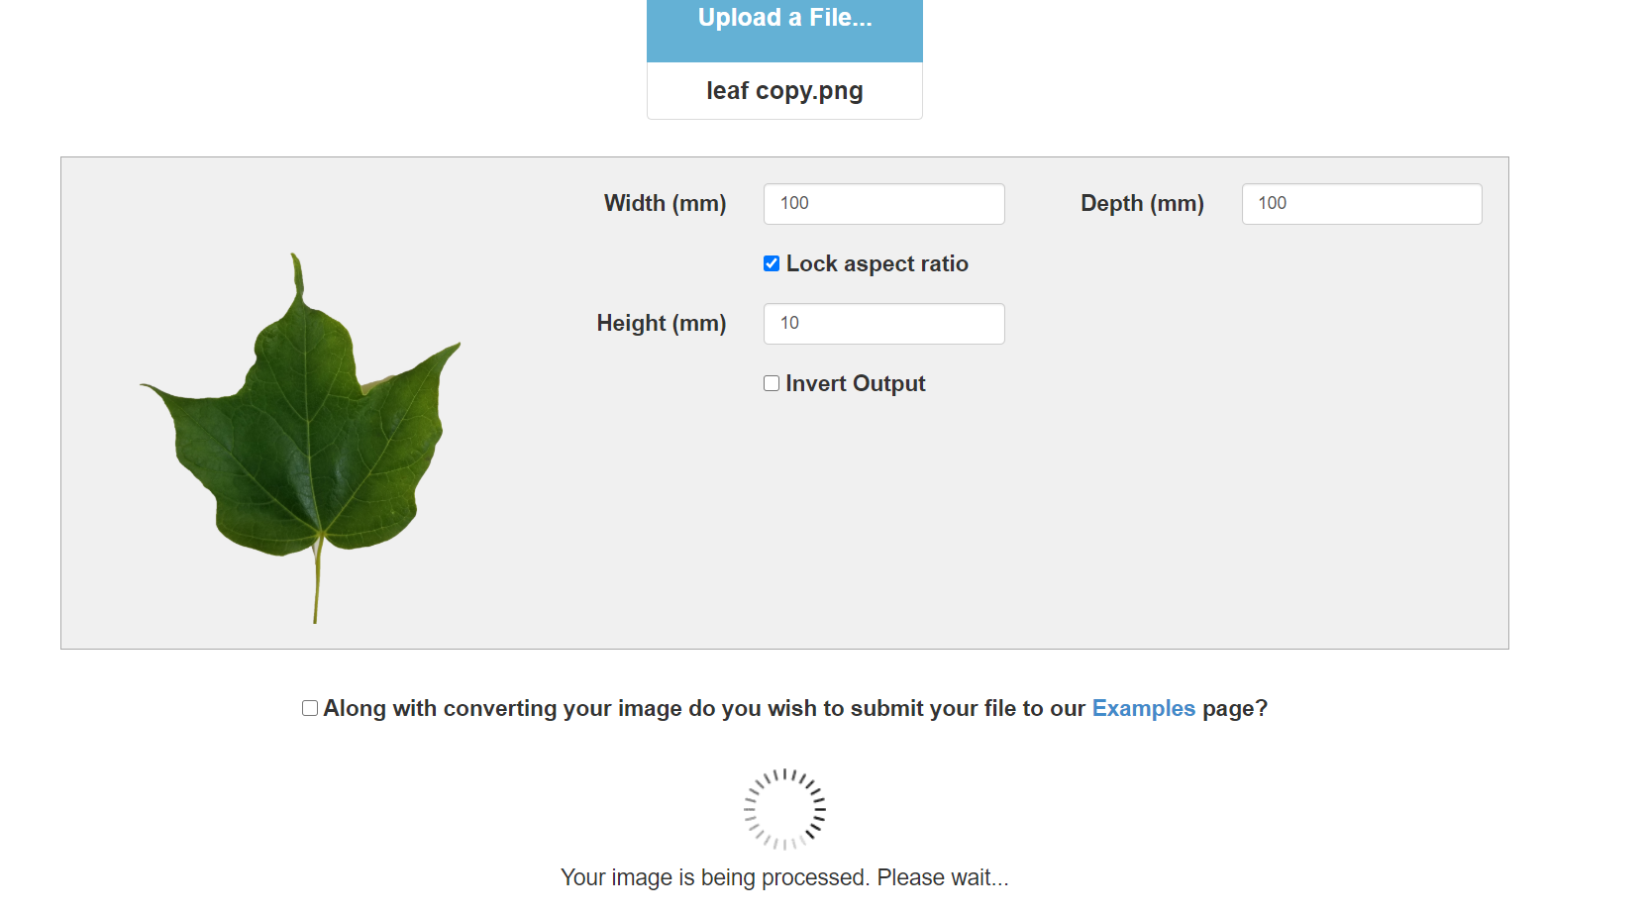This screenshot has width=1648, height=915.
Task: Click the Invert Output text label
Action: [x=856, y=383]
